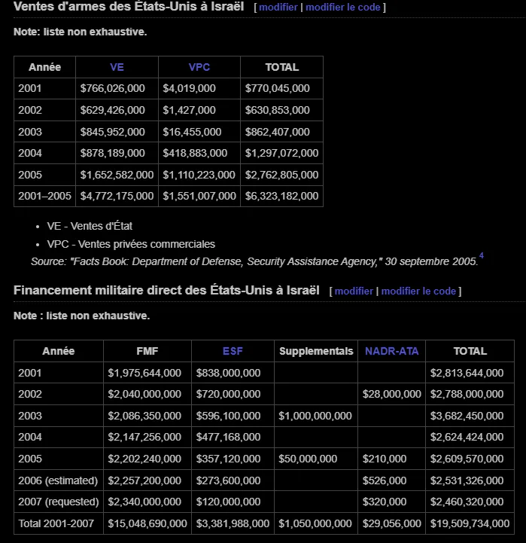Select the 2004 VPC value $418,883,000
This screenshot has width=526, height=543.
pos(195,153)
